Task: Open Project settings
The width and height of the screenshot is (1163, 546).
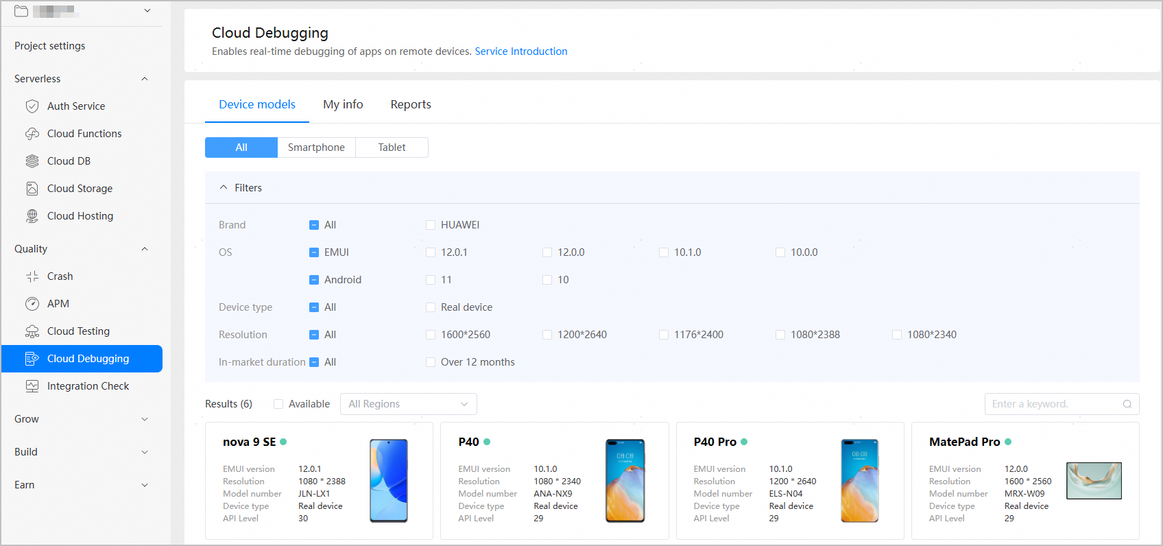Action: [50, 46]
